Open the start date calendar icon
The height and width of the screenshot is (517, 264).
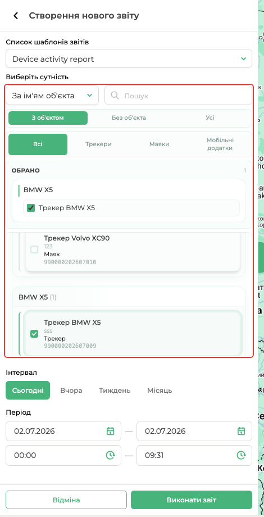point(110,431)
